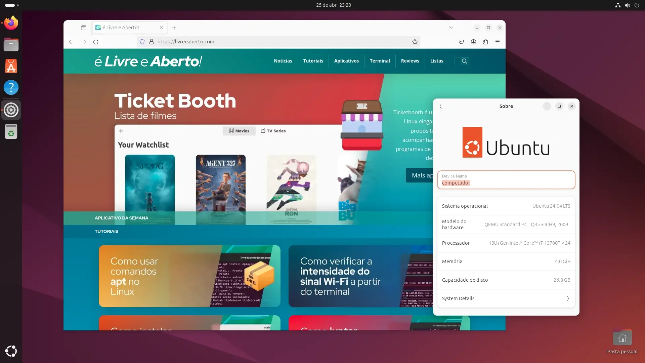Open the Trash icon in the dock
Screen dimensions: 645x363
11,131
